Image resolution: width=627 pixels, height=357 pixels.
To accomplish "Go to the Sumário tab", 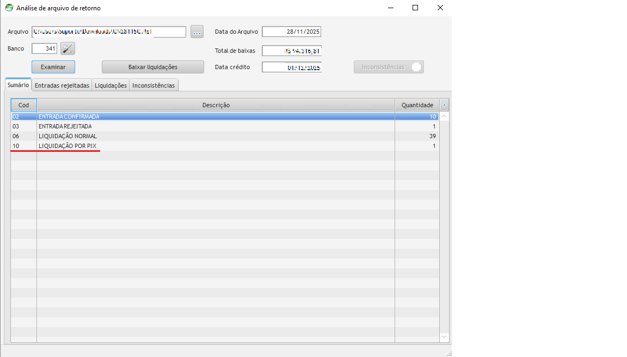I will (x=19, y=85).
